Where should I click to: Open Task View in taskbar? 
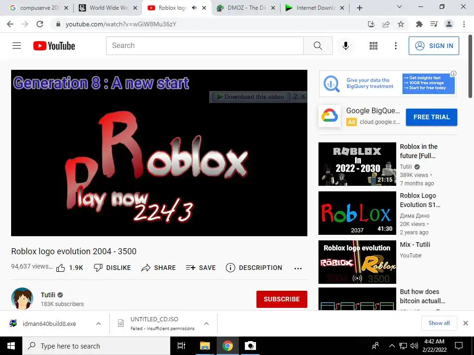pos(181,346)
